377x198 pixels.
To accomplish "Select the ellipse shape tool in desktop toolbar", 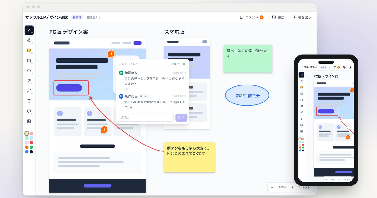I will pyautogui.click(x=29, y=71).
